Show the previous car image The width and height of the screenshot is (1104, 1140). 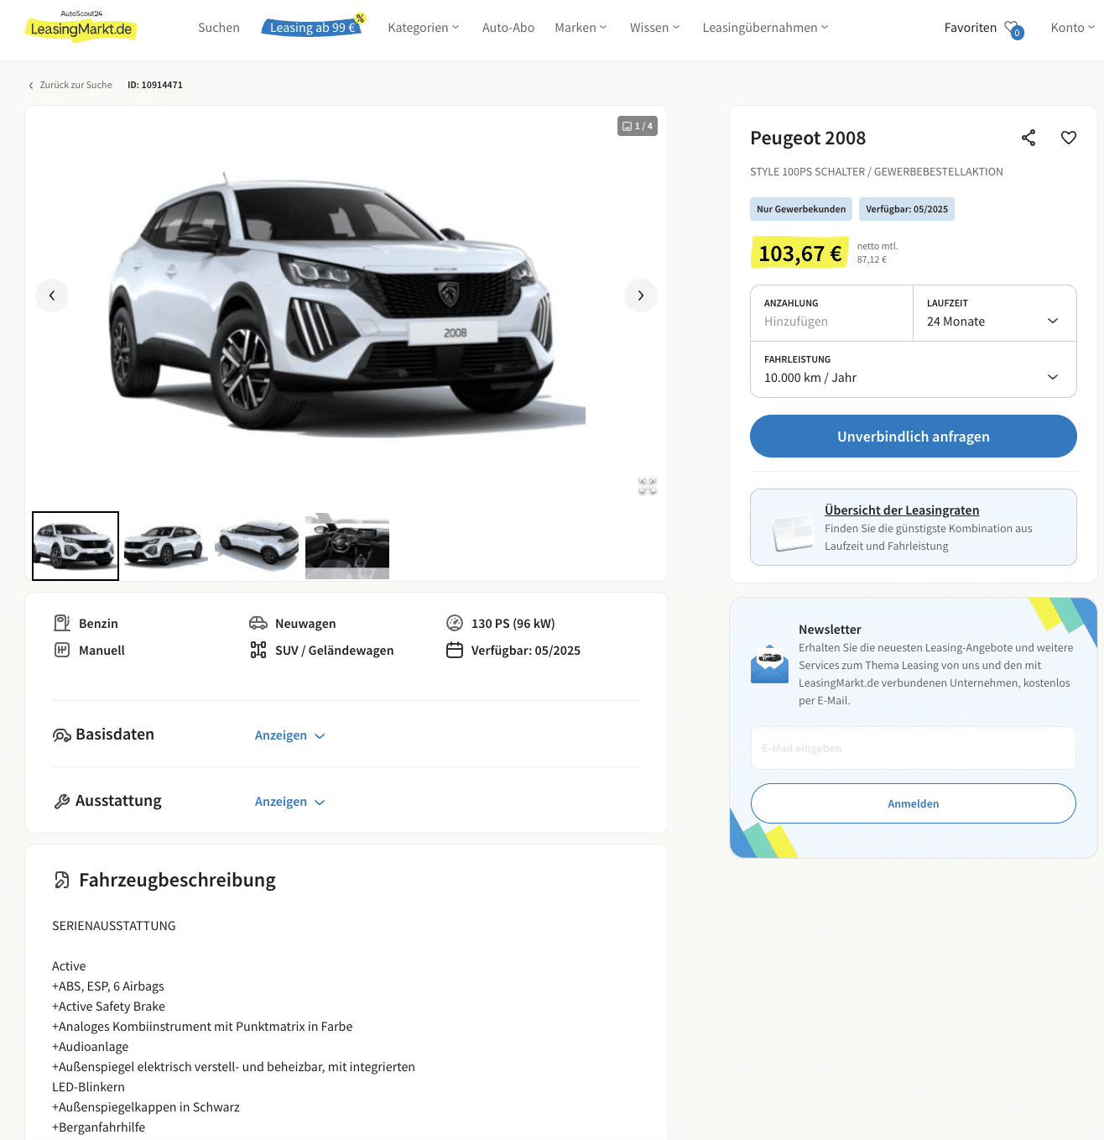coord(52,295)
